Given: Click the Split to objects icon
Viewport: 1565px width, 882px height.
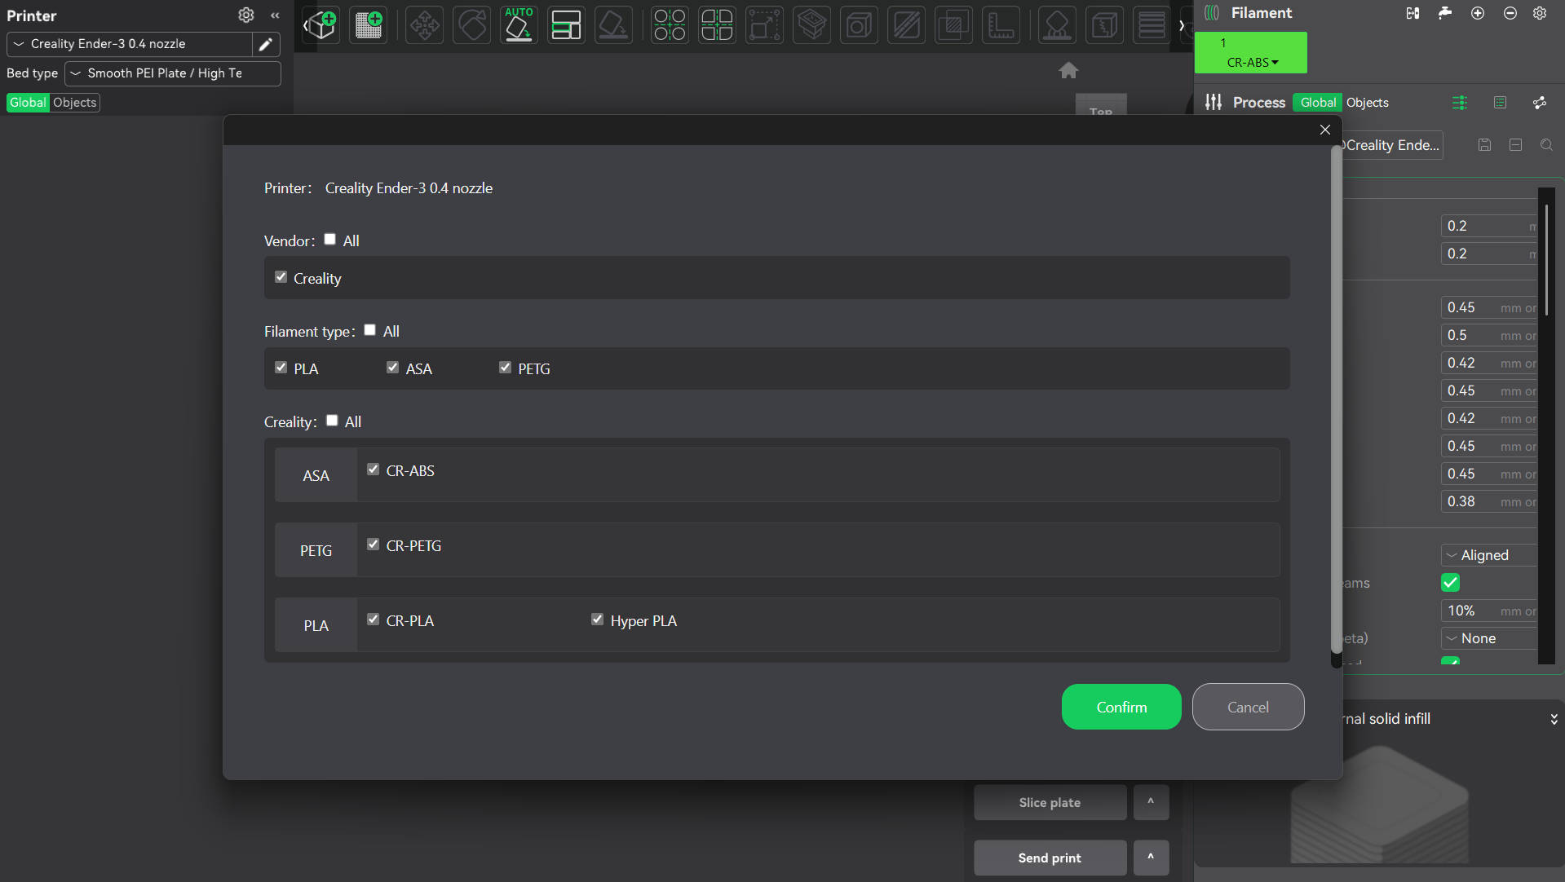Looking at the screenshot, I should [670, 25].
